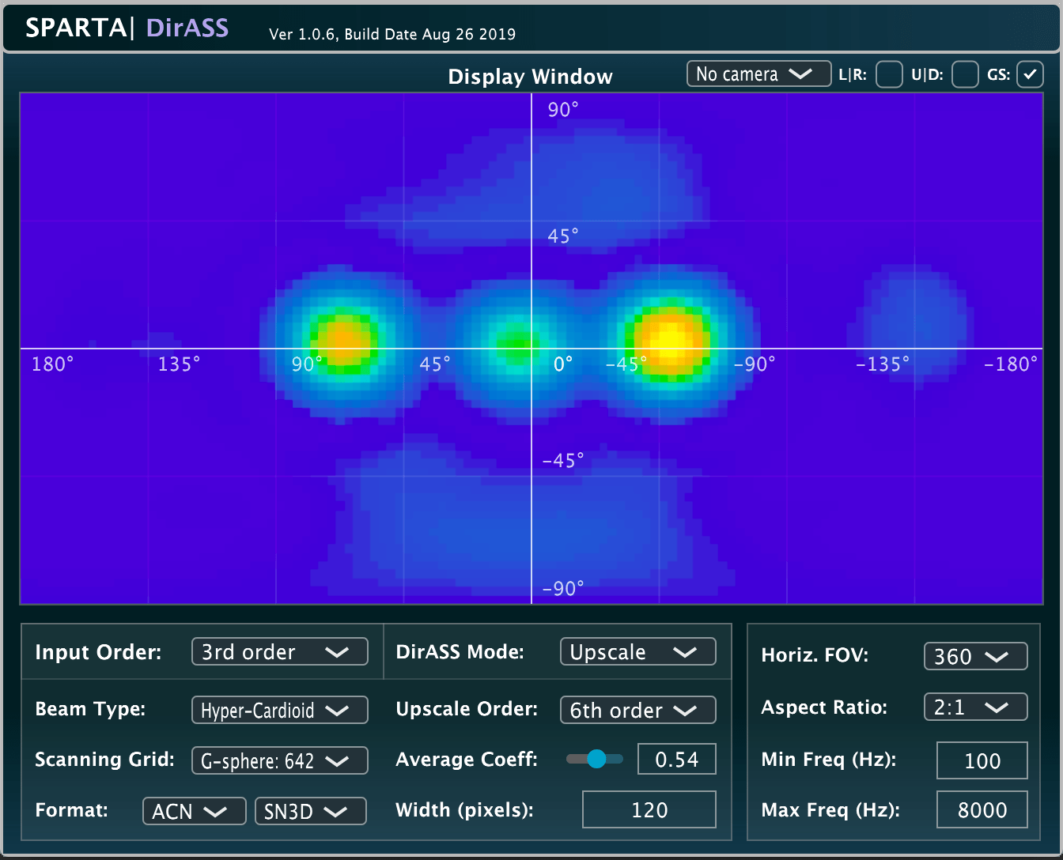Expand the Upscale Order 6th order dropdown
The image size is (1063, 860).
click(x=637, y=710)
